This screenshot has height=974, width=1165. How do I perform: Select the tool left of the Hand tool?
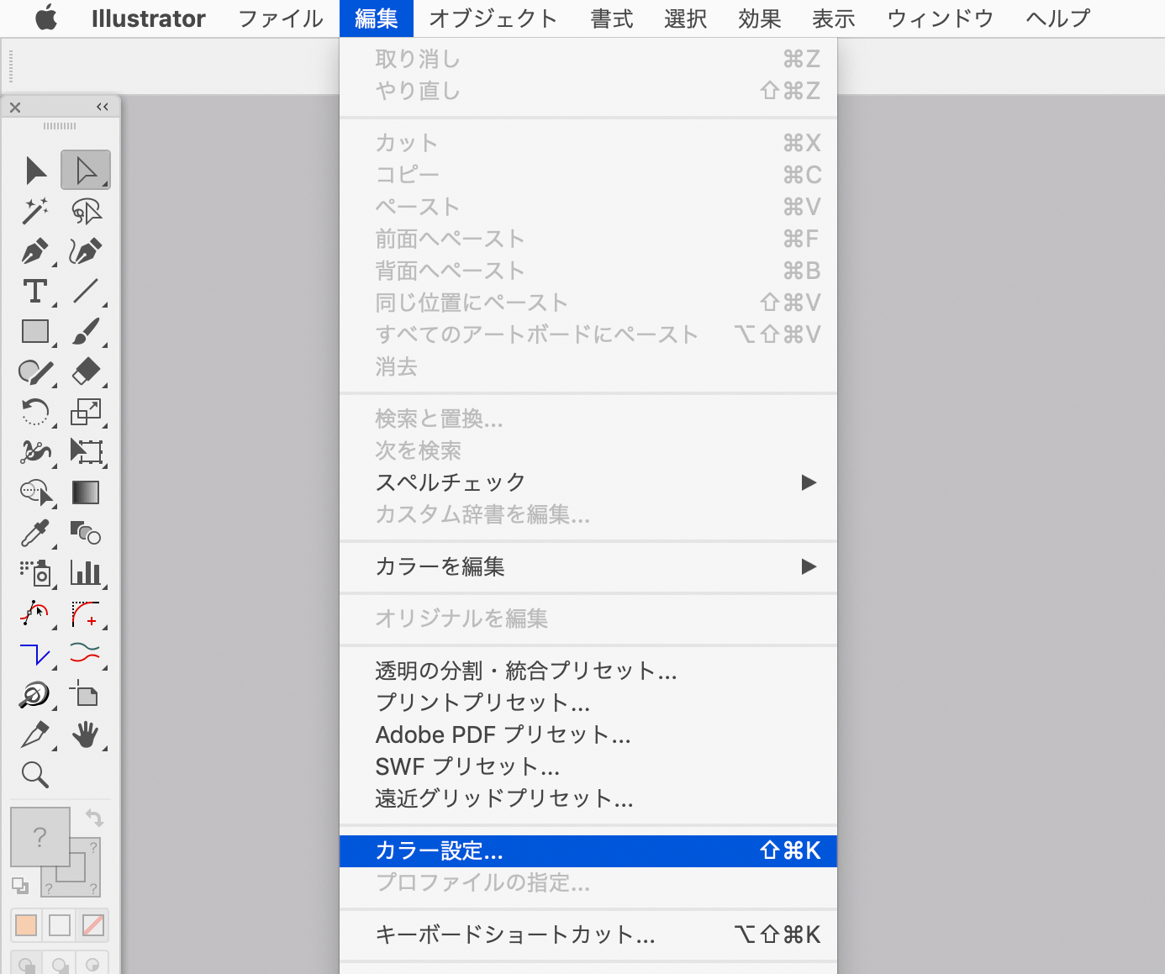click(35, 734)
